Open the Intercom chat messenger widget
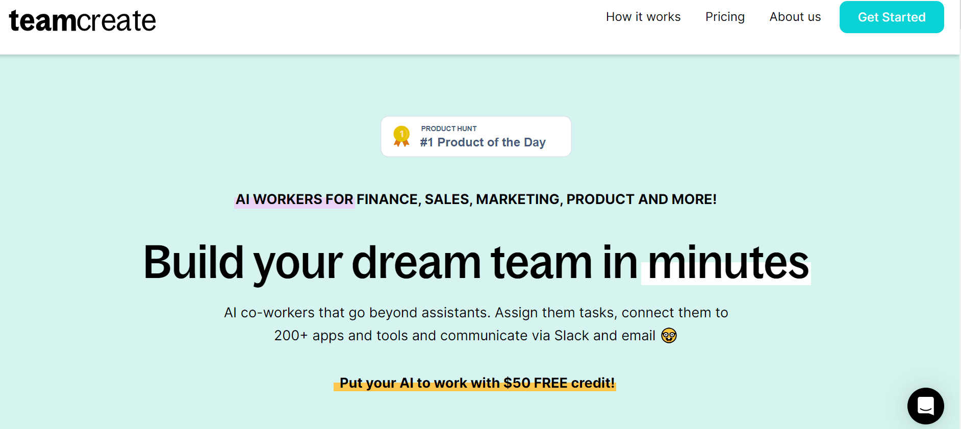 pyautogui.click(x=925, y=406)
